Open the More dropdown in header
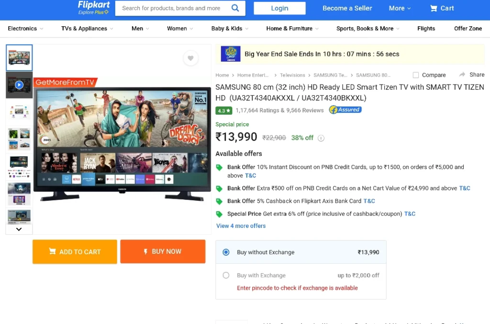This screenshot has width=490, height=324. 400,9
